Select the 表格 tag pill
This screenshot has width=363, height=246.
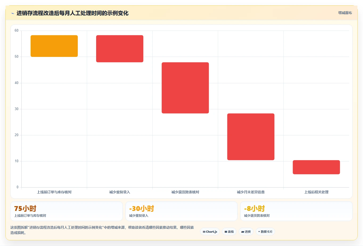coord(229,232)
